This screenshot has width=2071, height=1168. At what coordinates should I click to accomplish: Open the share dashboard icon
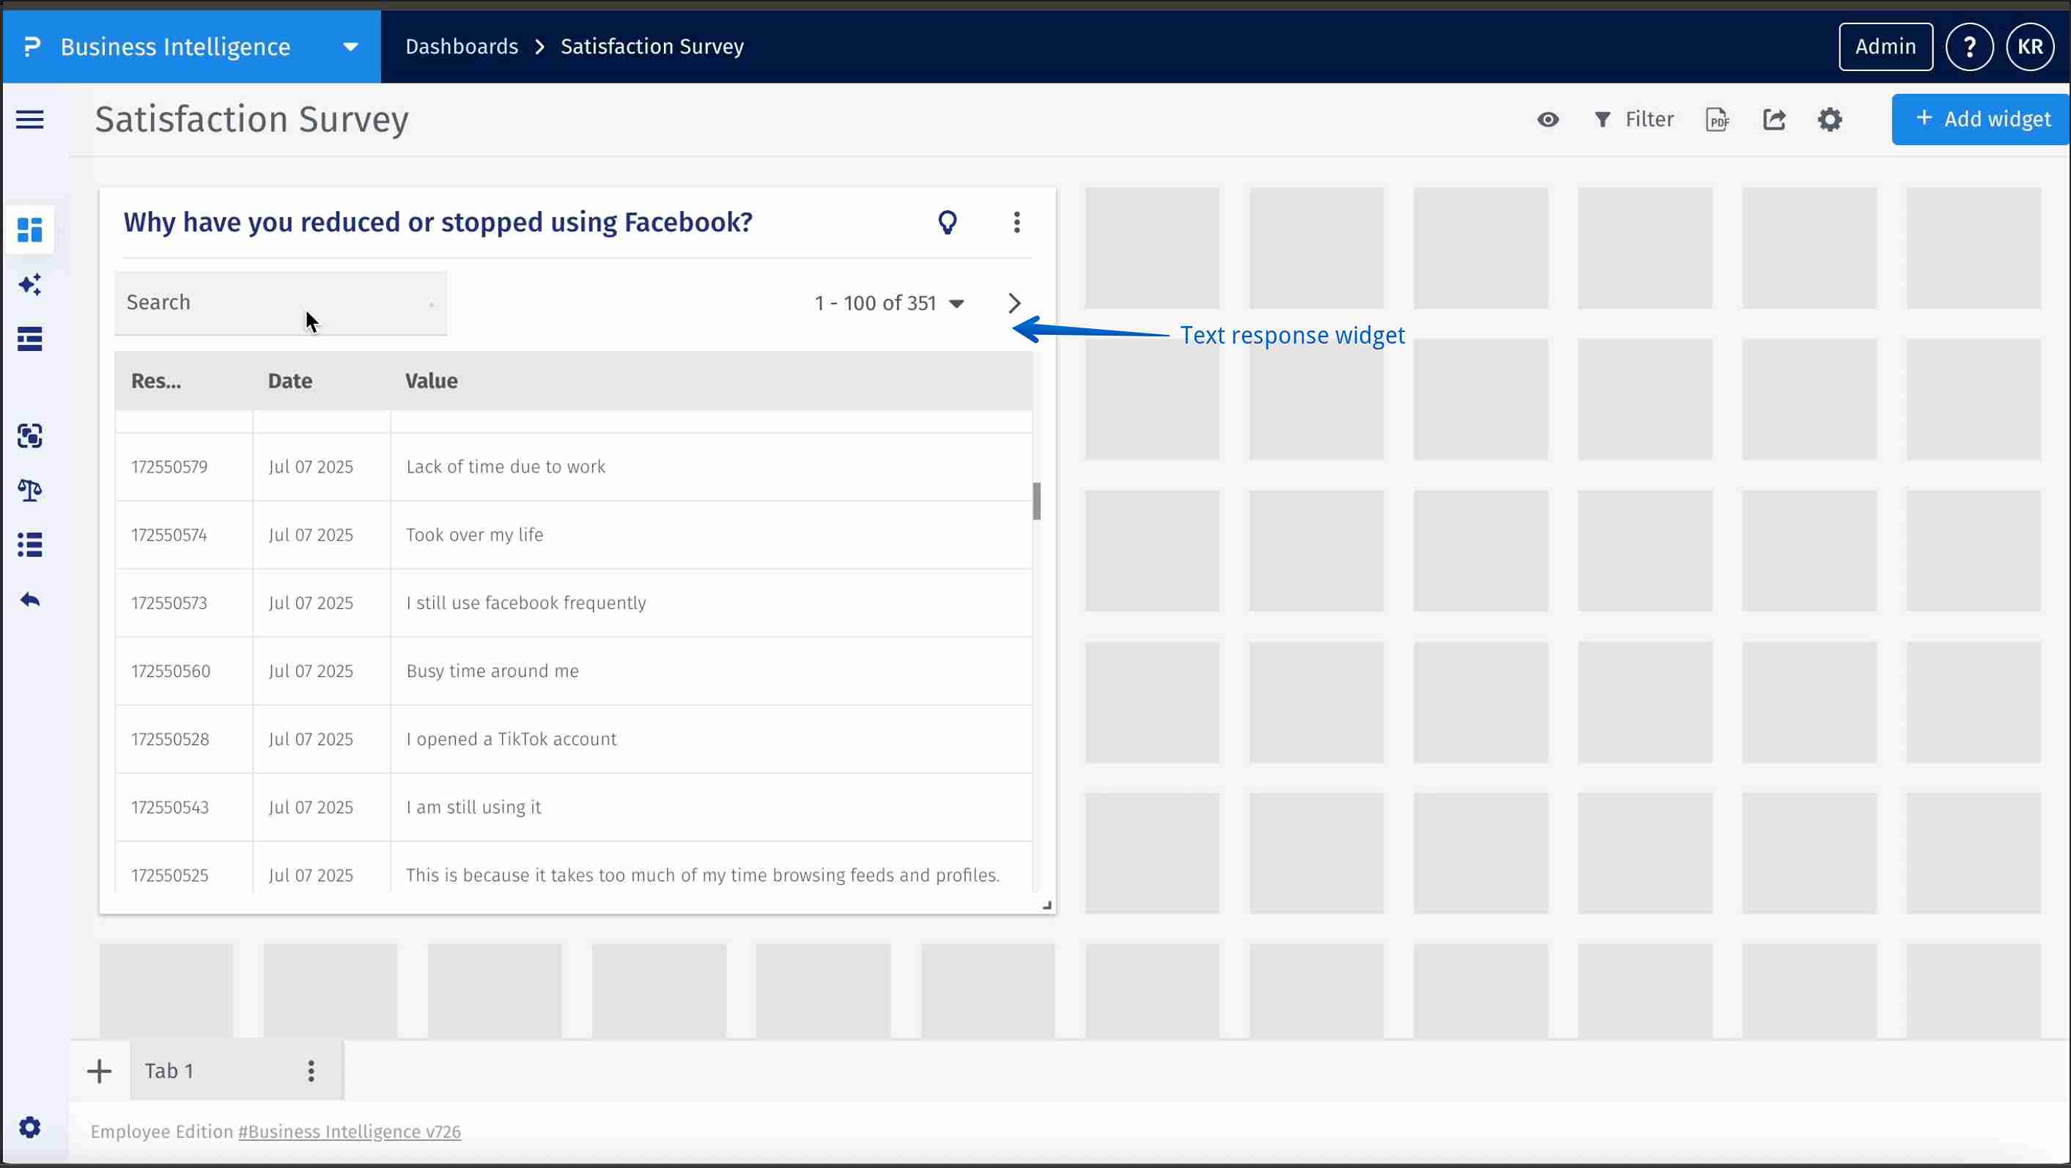pos(1774,119)
